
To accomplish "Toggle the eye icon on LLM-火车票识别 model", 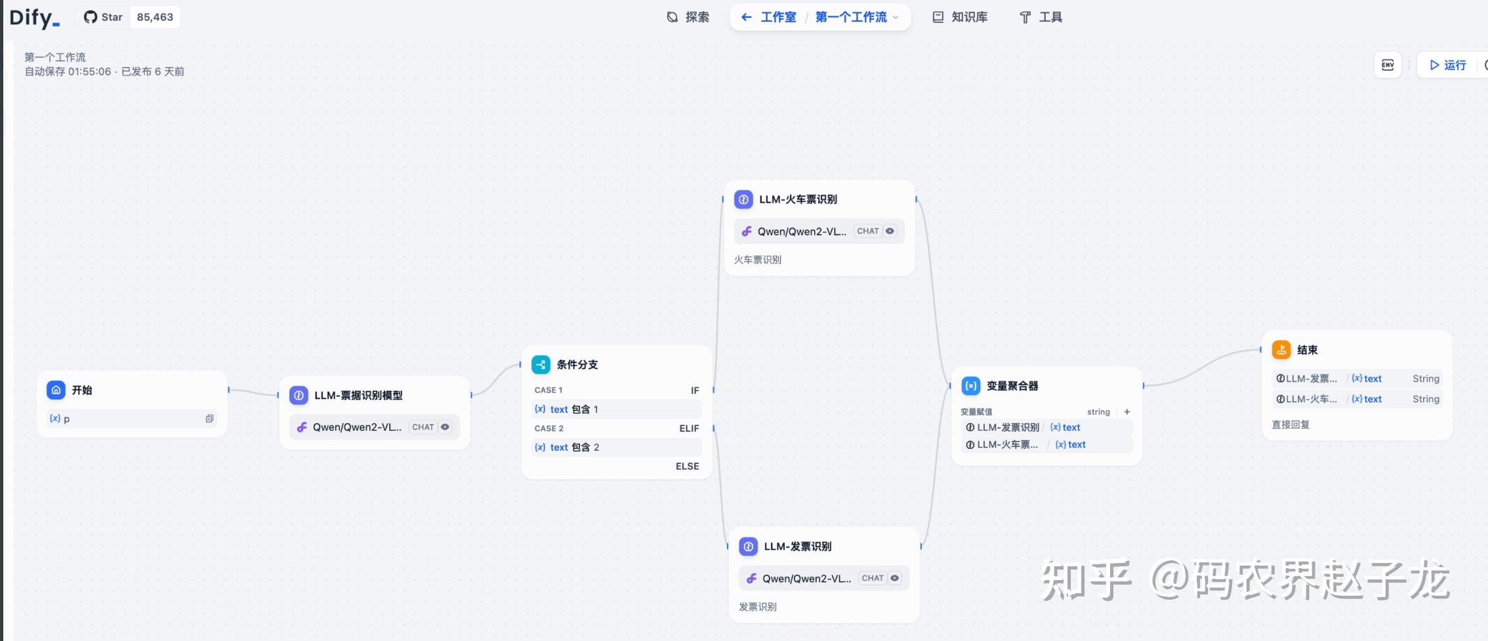I will (x=890, y=231).
